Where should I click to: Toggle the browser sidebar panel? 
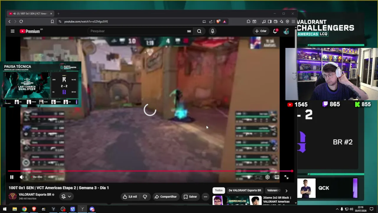tap(270, 22)
